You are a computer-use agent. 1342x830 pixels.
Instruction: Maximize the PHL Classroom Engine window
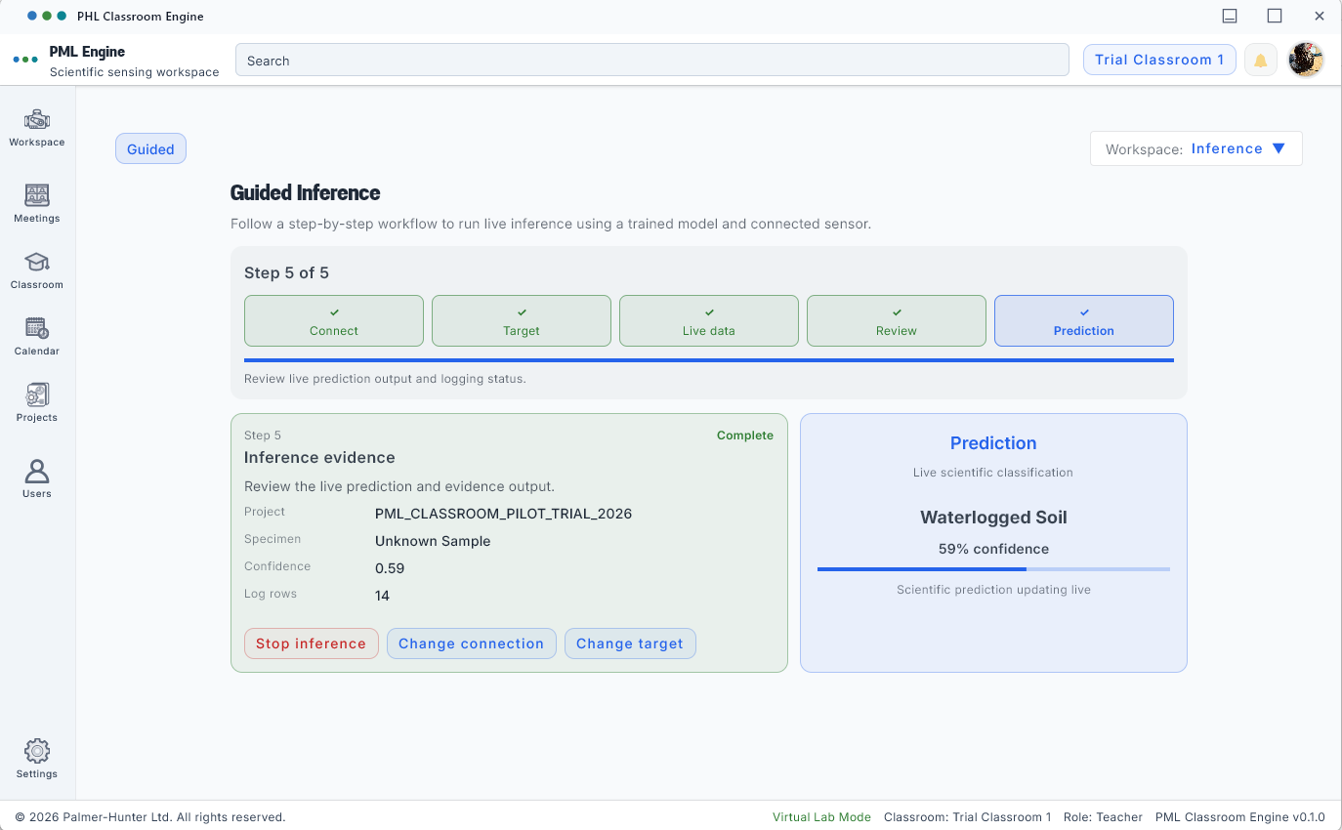(x=1275, y=16)
